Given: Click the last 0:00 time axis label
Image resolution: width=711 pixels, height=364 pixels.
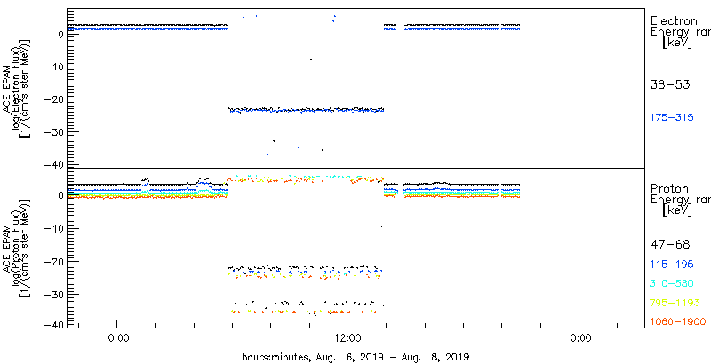Looking at the screenshot, I should point(581,337).
